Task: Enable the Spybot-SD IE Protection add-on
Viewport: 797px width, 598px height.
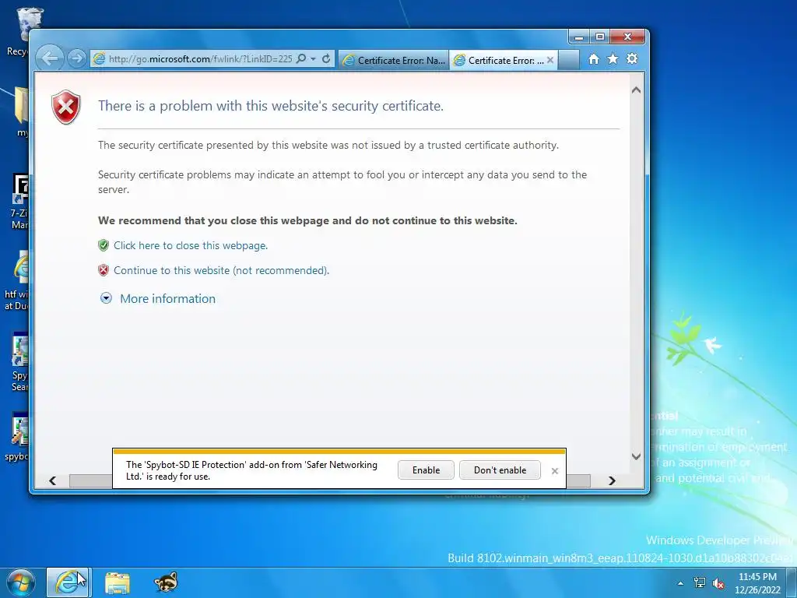Action: click(426, 470)
